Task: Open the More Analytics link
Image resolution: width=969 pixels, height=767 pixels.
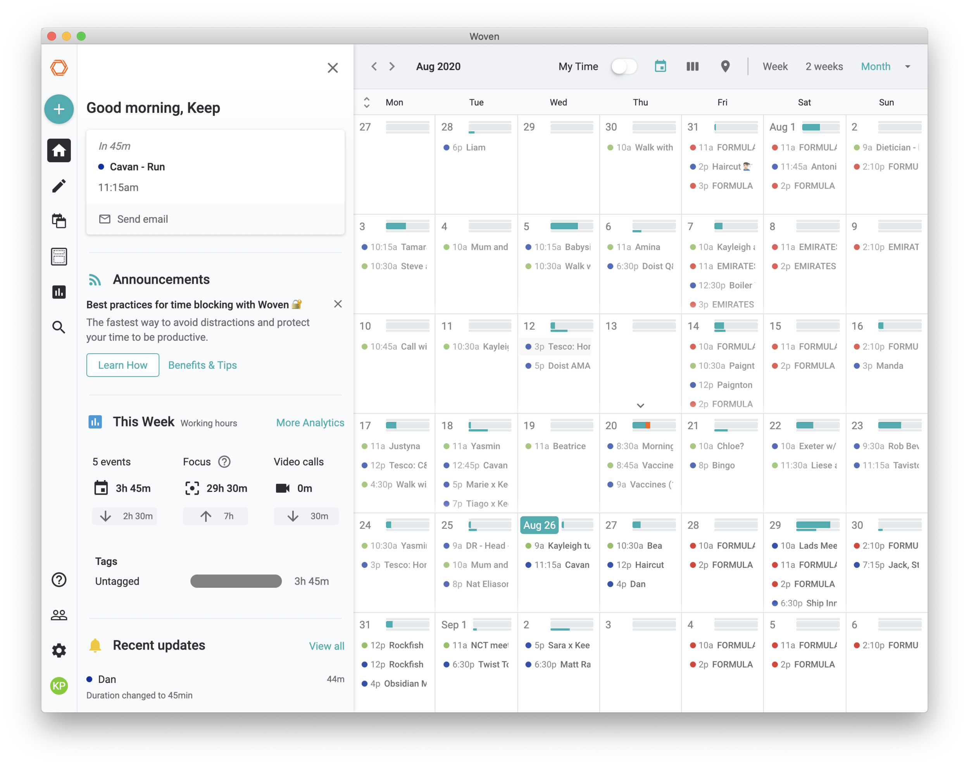Action: pyautogui.click(x=310, y=423)
